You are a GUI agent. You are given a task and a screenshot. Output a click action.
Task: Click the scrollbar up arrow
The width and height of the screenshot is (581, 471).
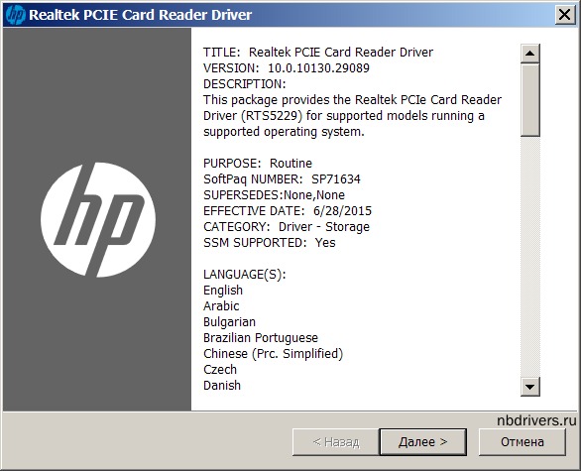529,54
